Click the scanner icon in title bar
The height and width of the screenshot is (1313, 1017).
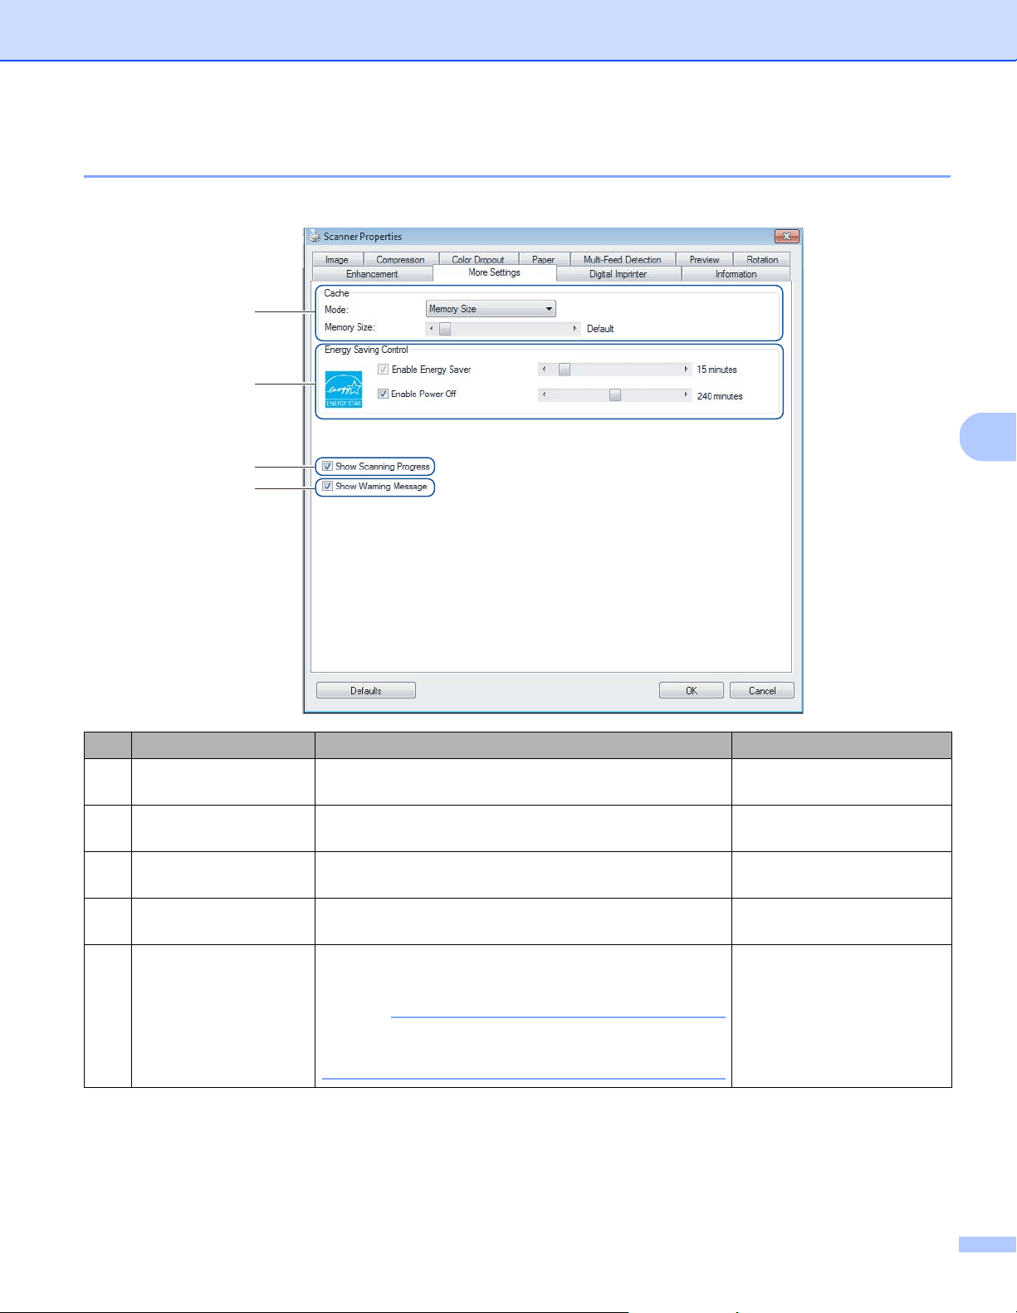point(314,237)
